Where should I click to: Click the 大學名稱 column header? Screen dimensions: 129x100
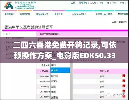pos(44,71)
